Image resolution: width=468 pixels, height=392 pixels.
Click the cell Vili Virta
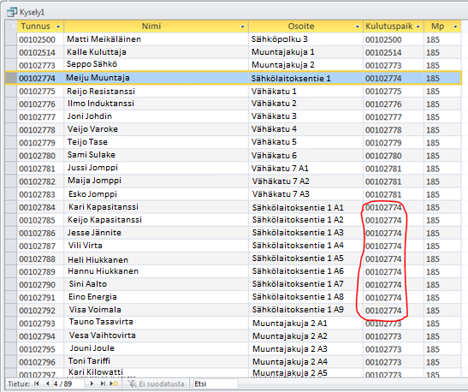tap(156, 246)
